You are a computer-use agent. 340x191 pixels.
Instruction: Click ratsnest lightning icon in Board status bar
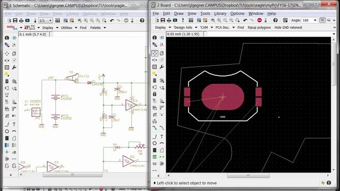pyautogui.click(x=323, y=183)
